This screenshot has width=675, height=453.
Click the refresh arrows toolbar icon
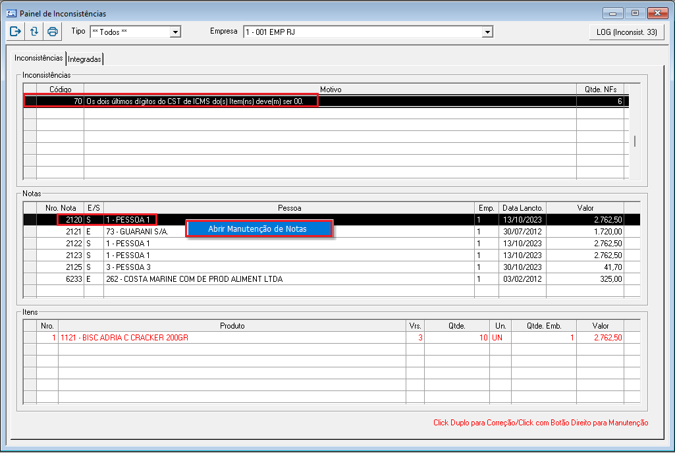coord(34,32)
